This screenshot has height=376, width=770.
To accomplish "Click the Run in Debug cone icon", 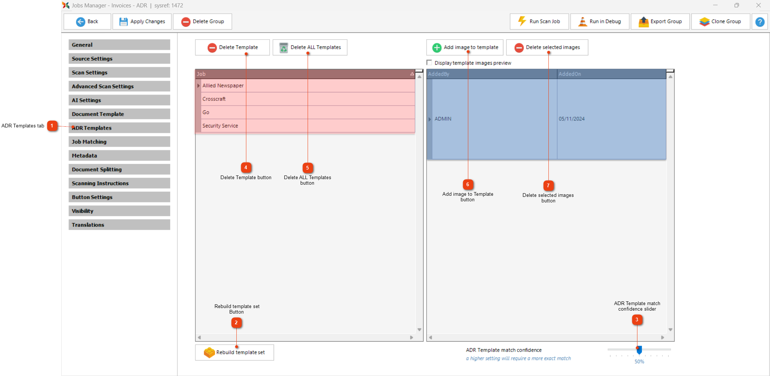I will coord(582,22).
